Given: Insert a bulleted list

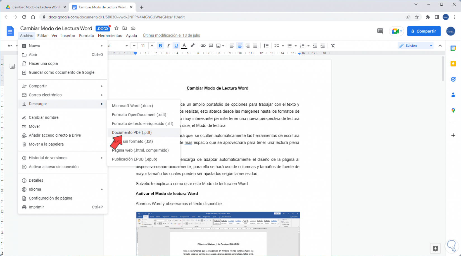Looking at the screenshot, I should tap(290, 46).
